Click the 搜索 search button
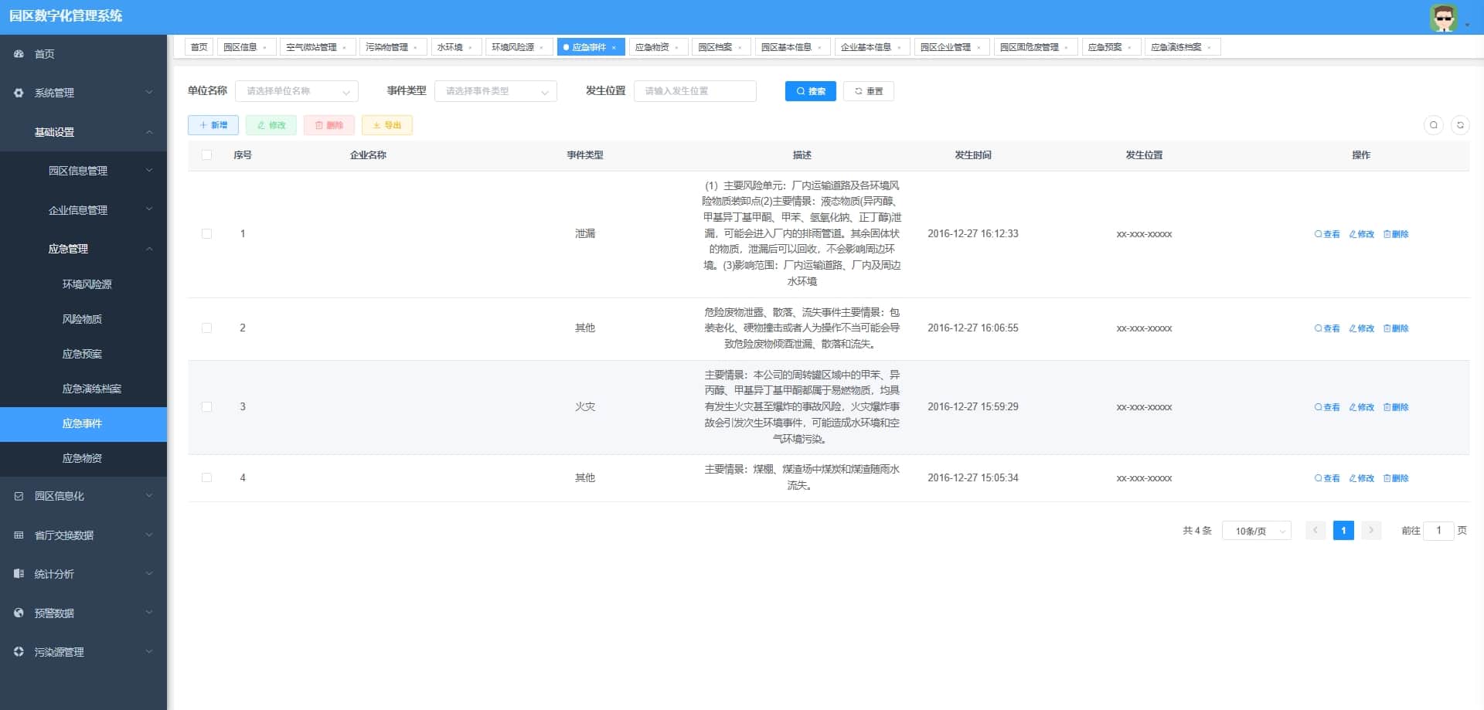The width and height of the screenshot is (1484, 710). 810,91
